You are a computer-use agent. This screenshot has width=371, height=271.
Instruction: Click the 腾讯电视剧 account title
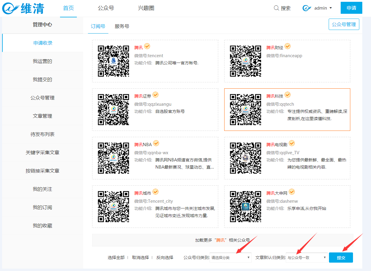pyautogui.click(x=277, y=145)
